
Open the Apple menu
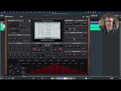tap(2, 12)
